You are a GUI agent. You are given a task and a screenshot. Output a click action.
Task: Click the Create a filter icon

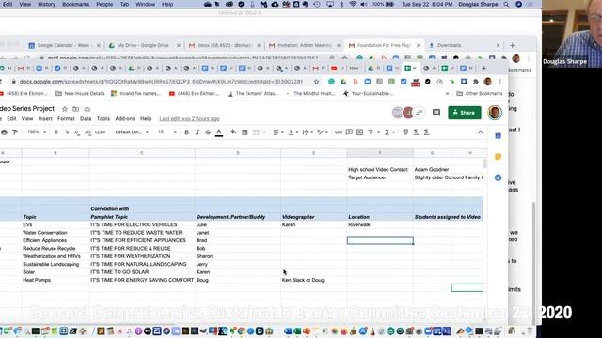tap(371, 132)
